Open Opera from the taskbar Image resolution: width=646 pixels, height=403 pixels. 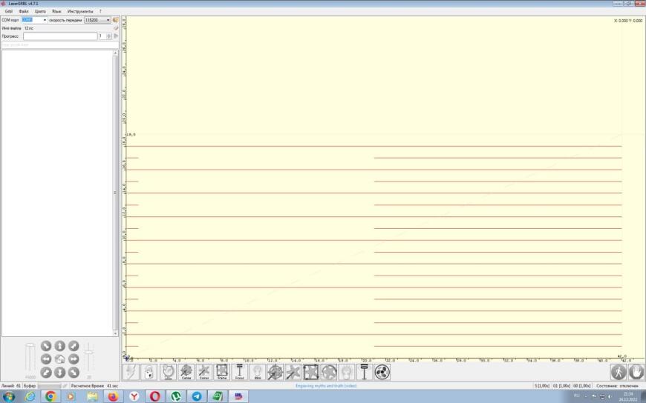(x=155, y=396)
